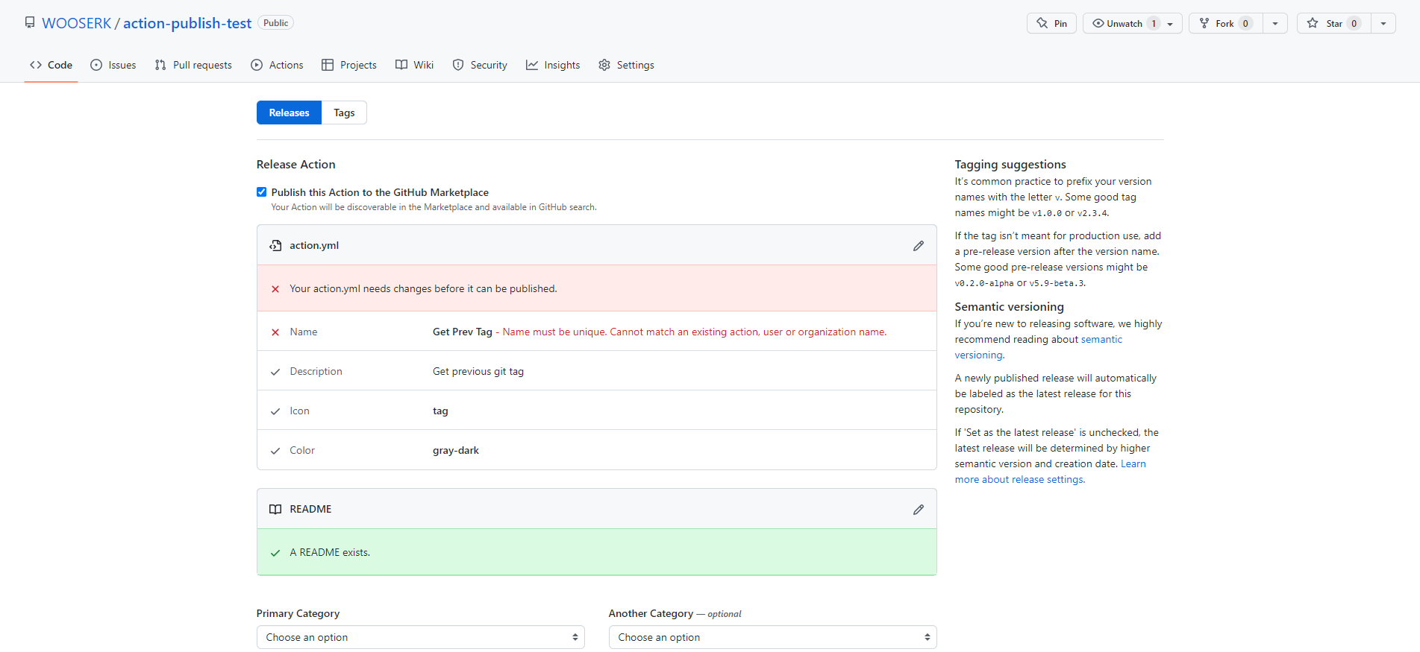This screenshot has width=1420, height=652.
Task: Open the Insights tab
Action: pos(553,65)
